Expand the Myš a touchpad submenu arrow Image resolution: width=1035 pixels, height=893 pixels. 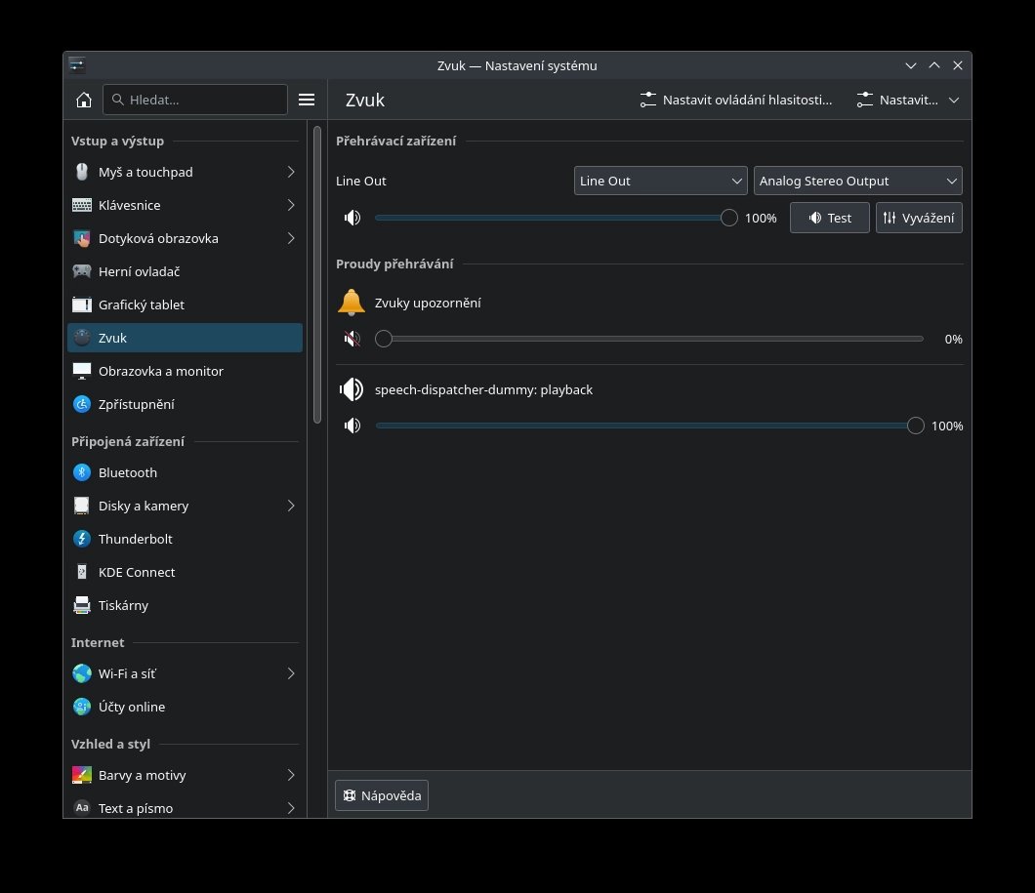tap(291, 172)
